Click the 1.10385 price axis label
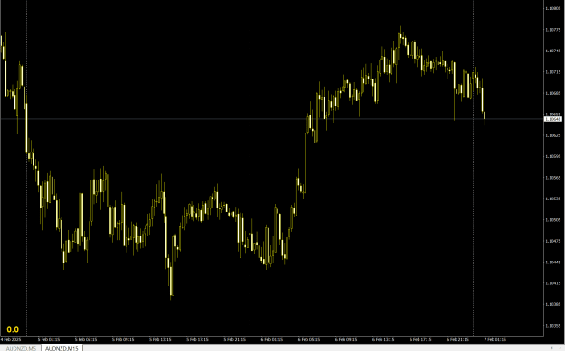Image resolution: width=565 pixels, height=351 pixels. coord(552,304)
